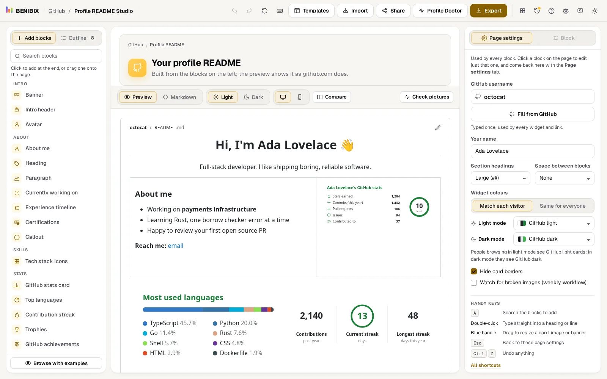
Task: Add the Trophies block
Action: point(56,329)
